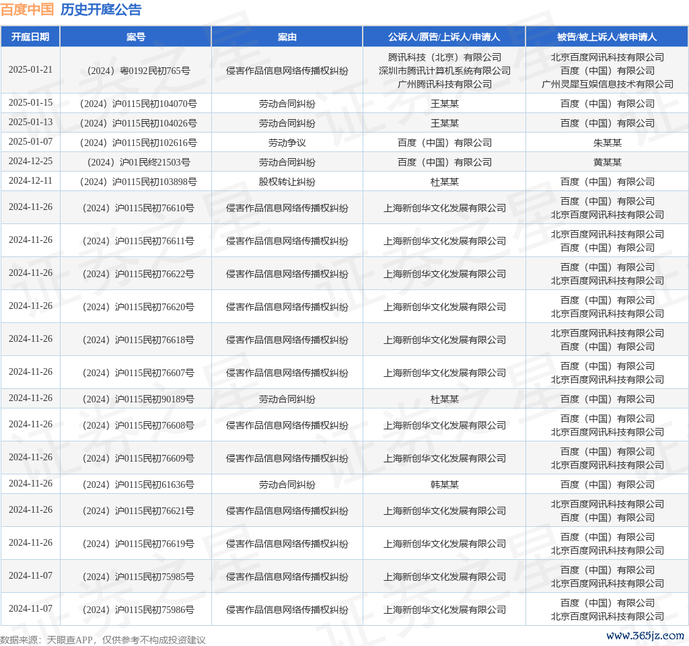Select the '案由' column header

[x=287, y=37]
